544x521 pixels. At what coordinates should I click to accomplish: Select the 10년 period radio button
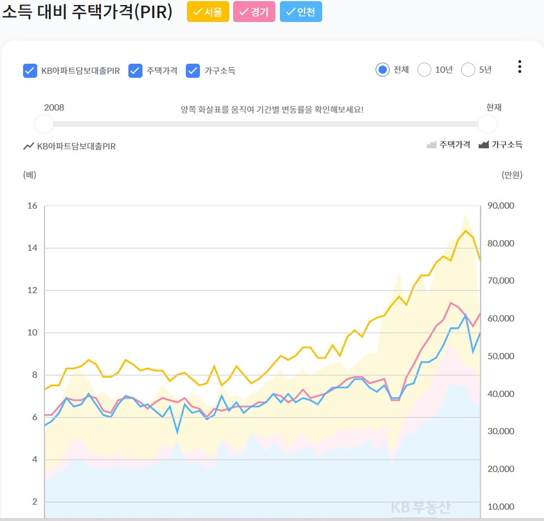pos(424,69)
